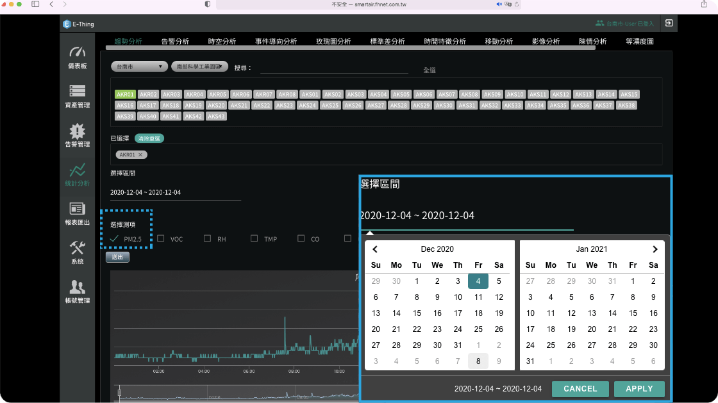This screenshot has height=403, width=718.
Task: Remove the AKR01 selected tag with X
Action: 141,154
